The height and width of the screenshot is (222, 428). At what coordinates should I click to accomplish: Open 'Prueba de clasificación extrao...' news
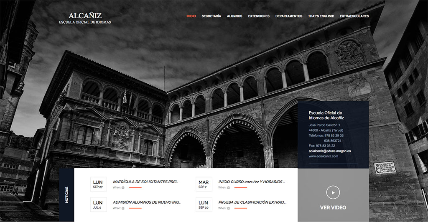coord(251,202)
